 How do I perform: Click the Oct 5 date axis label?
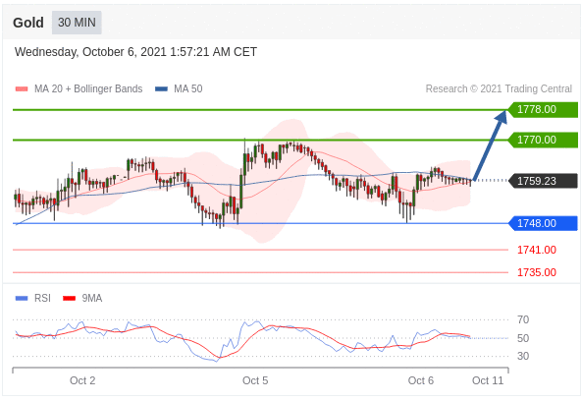(x=255, y=380)
